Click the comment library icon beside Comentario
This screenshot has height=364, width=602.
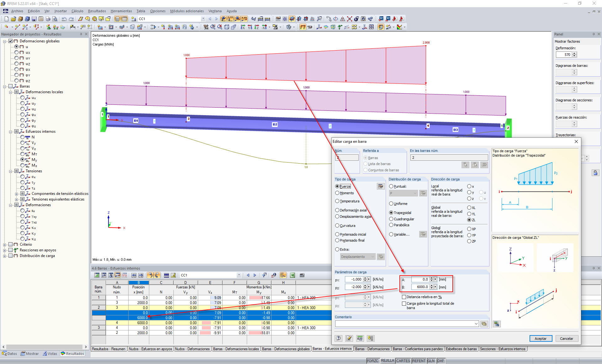coord(484,324)
